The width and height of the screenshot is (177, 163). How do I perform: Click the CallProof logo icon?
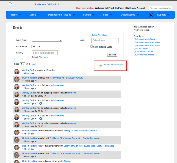pos(10,4)
